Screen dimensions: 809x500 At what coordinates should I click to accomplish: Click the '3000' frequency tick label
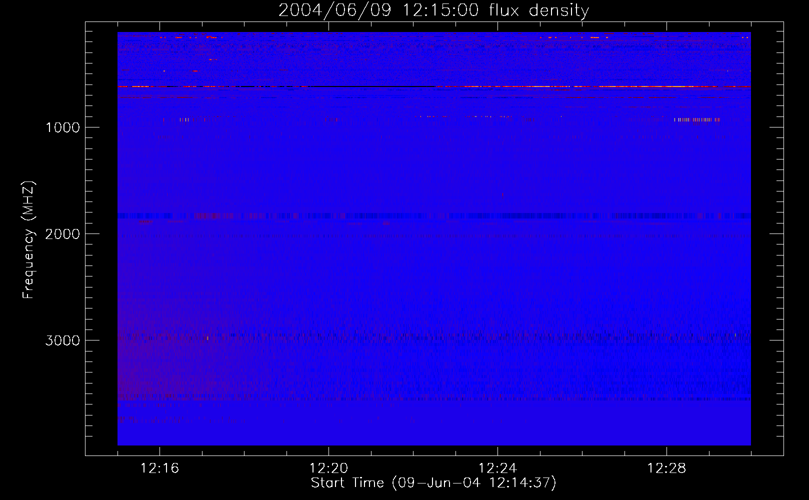(62, 340)
